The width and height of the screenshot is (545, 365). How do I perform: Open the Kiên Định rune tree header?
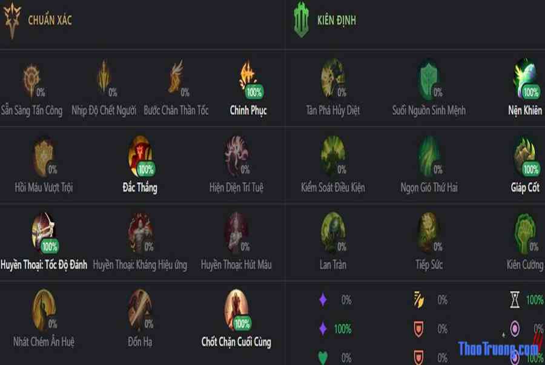point(325,20)
